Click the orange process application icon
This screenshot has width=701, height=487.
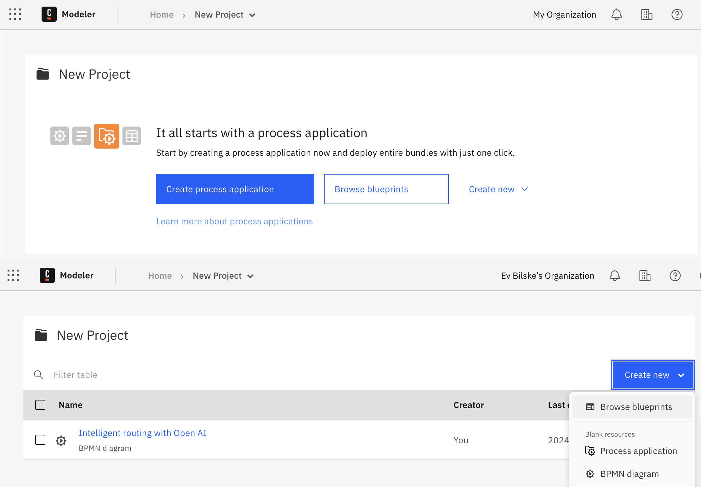pos(106,136)
